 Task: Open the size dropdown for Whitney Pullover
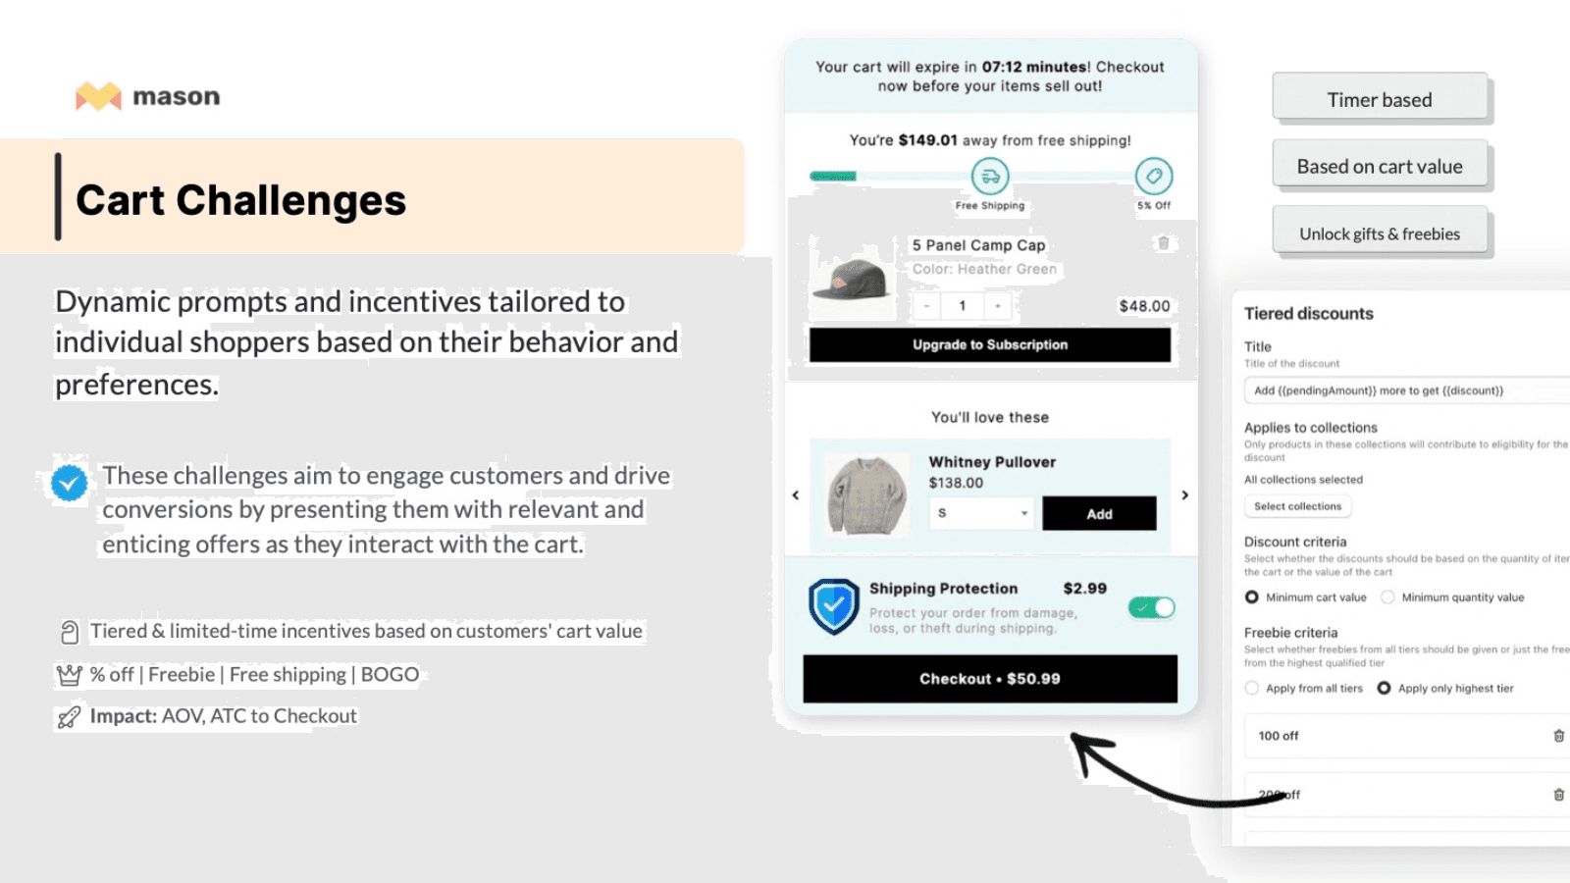pos(981,513)
